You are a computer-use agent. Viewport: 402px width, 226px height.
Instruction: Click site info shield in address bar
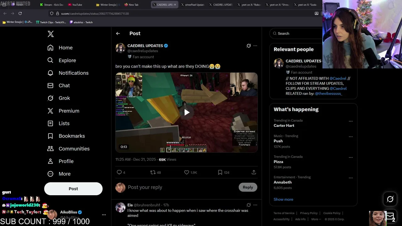(x=52, y=13)
